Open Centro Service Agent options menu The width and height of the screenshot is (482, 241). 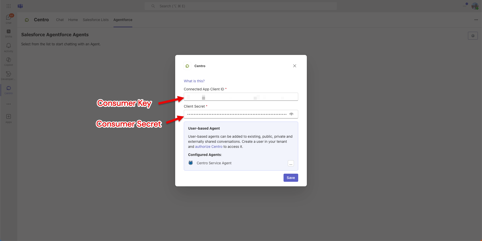291,163
